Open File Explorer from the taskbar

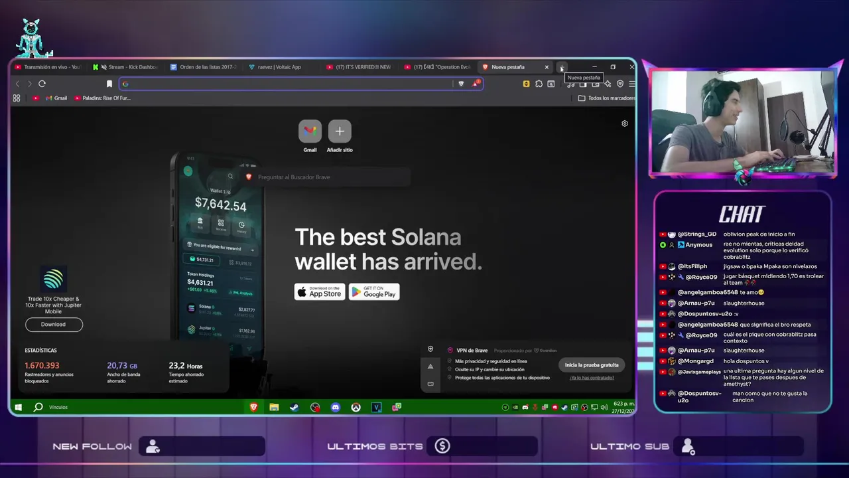[274, 407]
